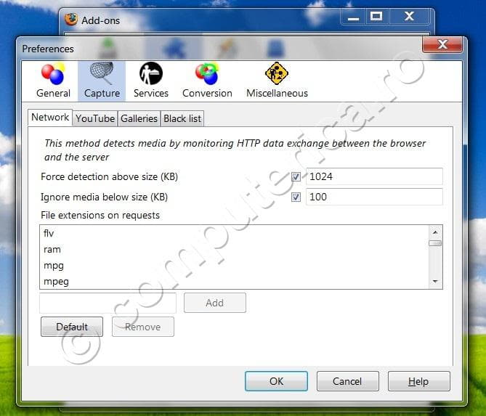Image resolution: width=486 pixels, height=416 pixels.
Task: Select the ram extension entry
Action: (x=235, y=249)
